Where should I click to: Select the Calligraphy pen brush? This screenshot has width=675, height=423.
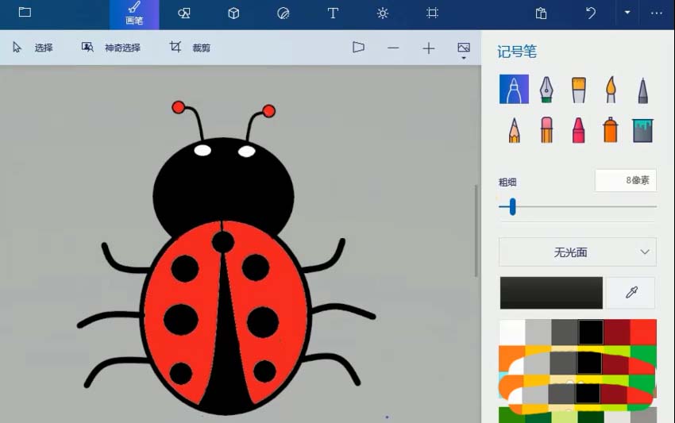coord(546,89)
